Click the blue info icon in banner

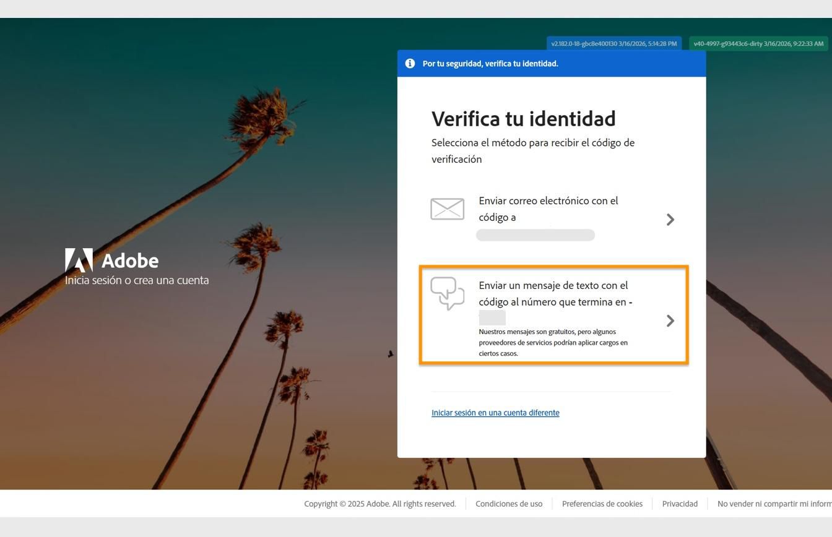tap(410, 63)
